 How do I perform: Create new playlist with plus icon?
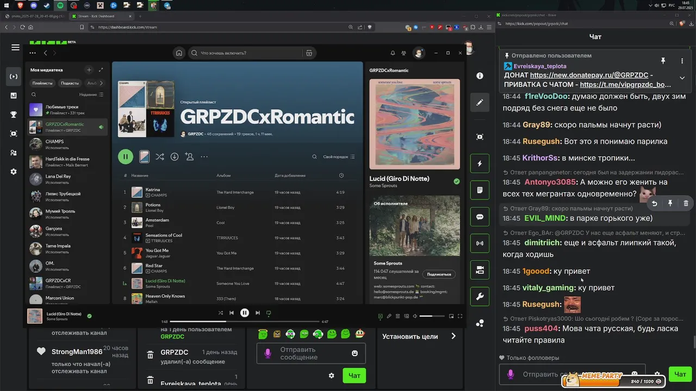pos(89,70)
